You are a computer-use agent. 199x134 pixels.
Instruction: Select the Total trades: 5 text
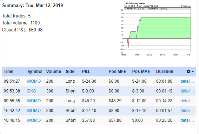(16, 16)
